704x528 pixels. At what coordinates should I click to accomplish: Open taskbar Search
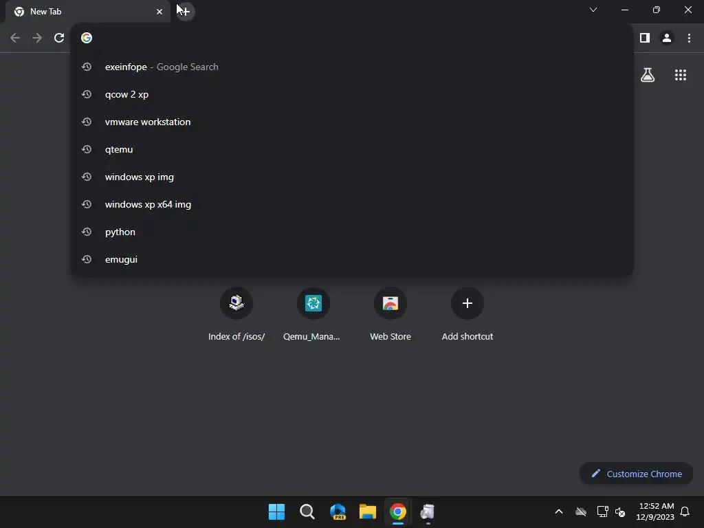coord(307,511)
